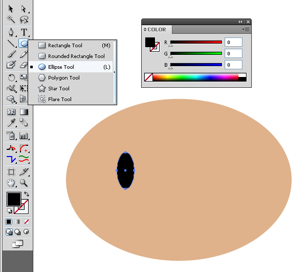
Task: Choose Rectangle Tool from flyout
Action: (x=71, y=45)
